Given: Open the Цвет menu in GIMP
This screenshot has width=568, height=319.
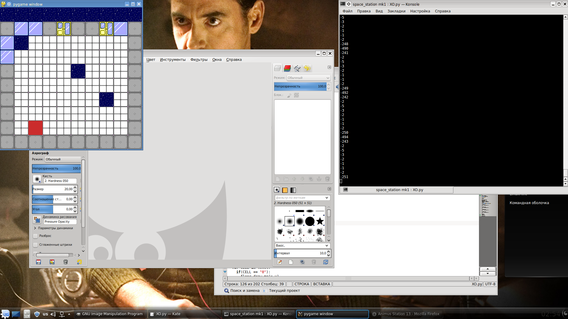Looking at the screenshot, I should coord(151,60).
